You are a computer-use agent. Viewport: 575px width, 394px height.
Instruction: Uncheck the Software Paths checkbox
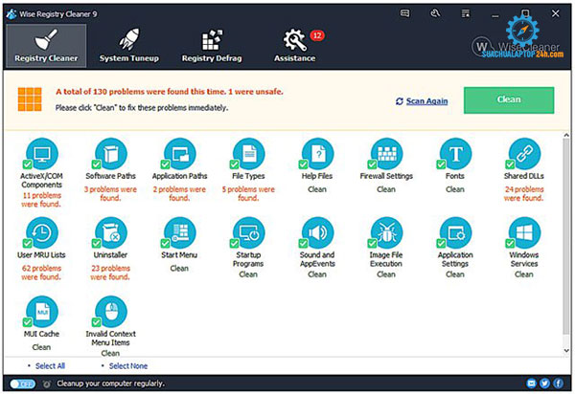pos(97,164)
